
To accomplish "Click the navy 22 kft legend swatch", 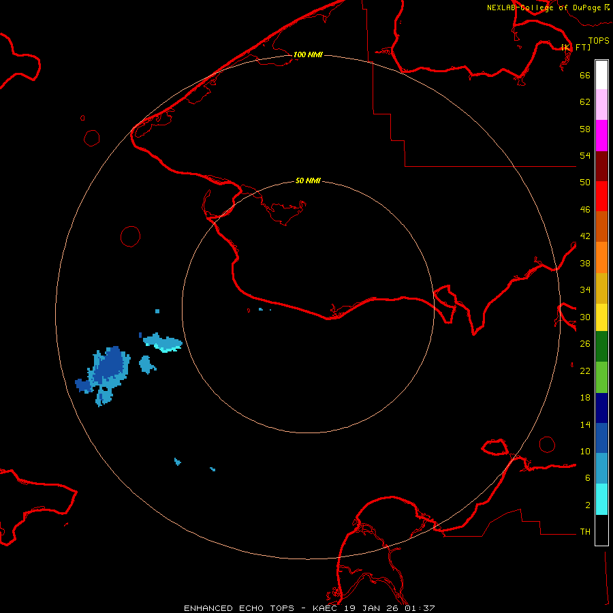I will pos(601,408).
